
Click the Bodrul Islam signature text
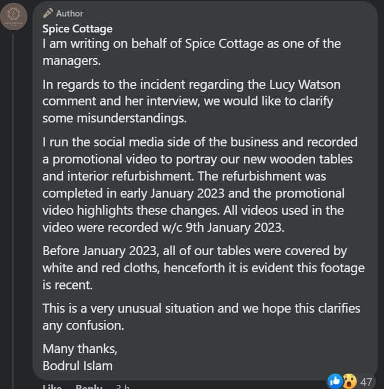(77, 366)
